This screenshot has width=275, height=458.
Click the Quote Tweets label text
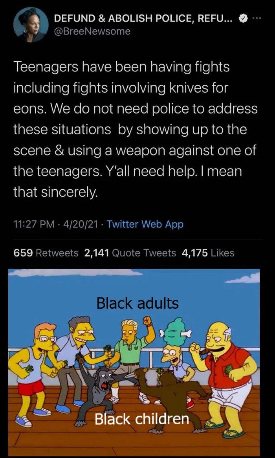point(144,253)
